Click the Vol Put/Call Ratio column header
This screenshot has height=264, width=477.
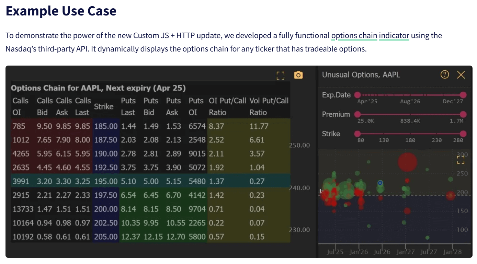[x=269, y=106]
